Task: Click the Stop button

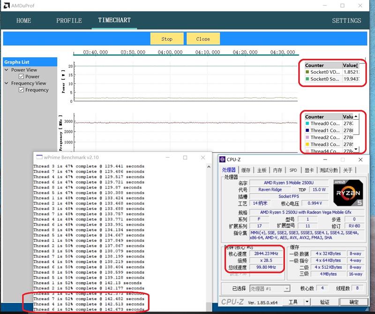Action: click(167, 39)
